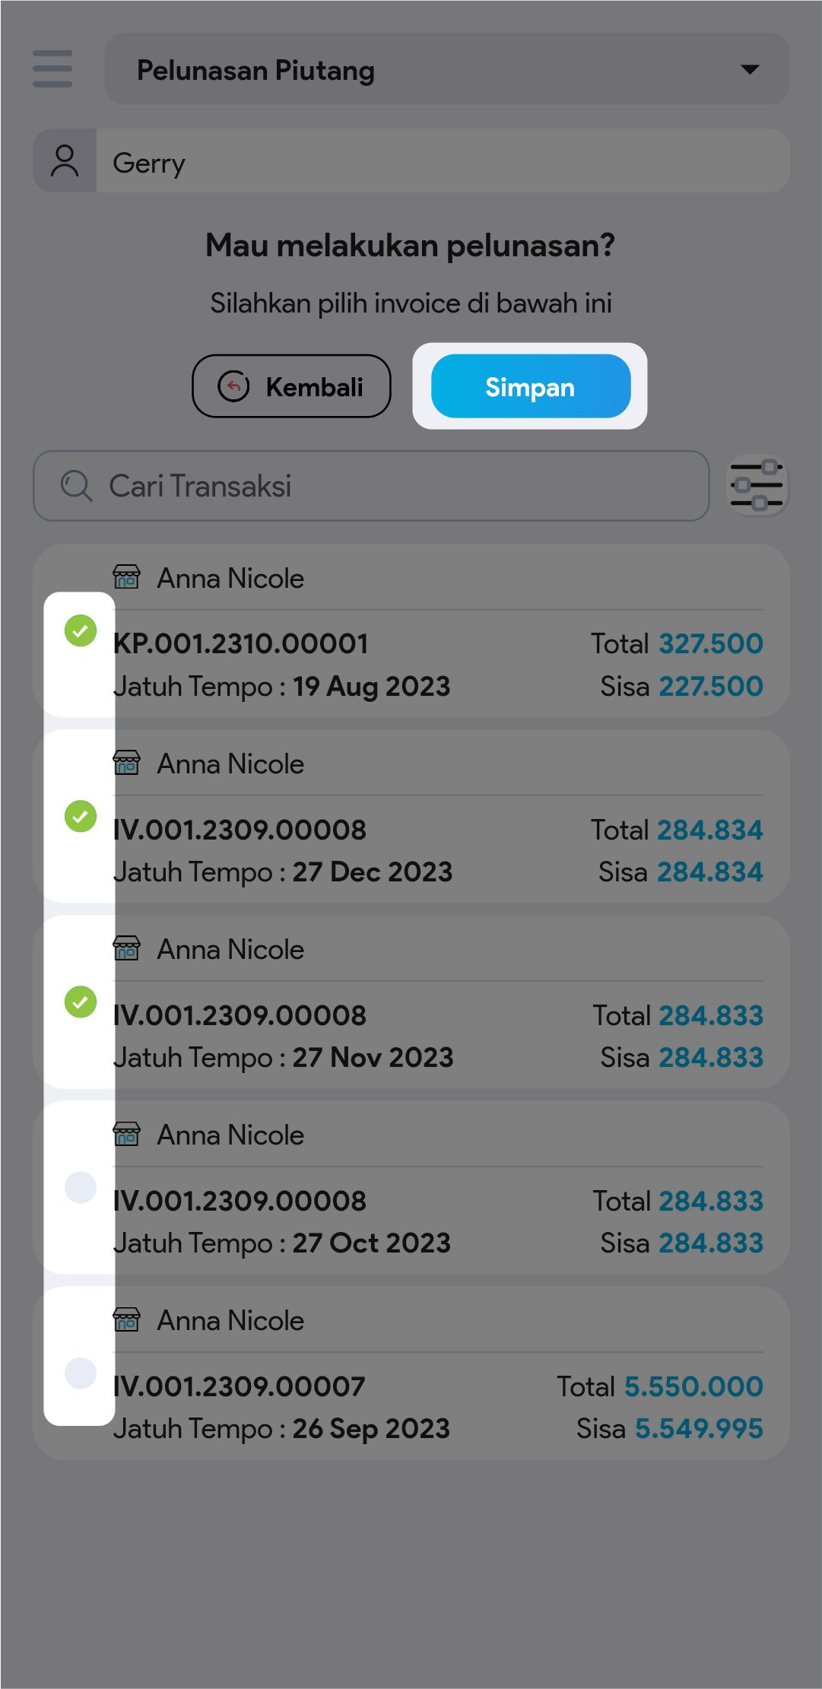Click store icon on 27 Nov 2023 invoice
This screenshot has height=1689, width=822.
click(126, 949)
